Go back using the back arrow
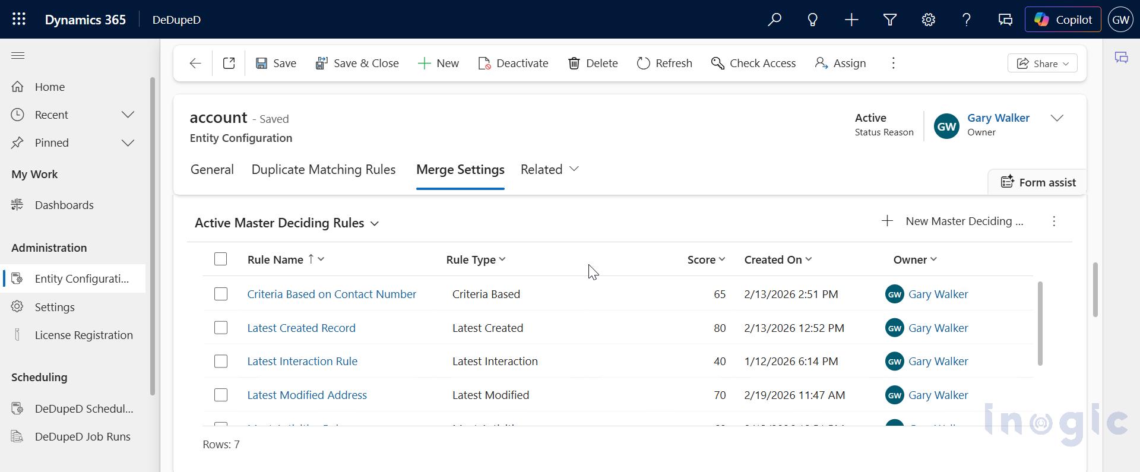 pos(195,63)
